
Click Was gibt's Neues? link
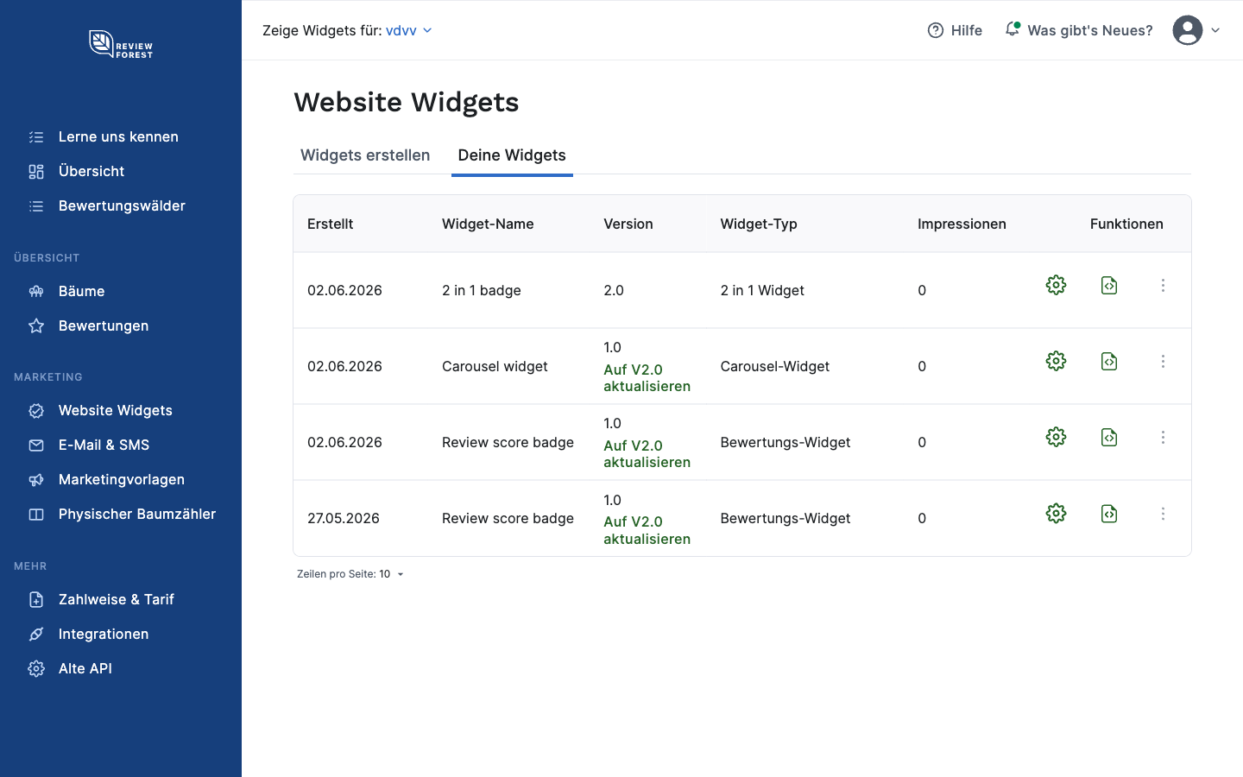coord(1089,30)
